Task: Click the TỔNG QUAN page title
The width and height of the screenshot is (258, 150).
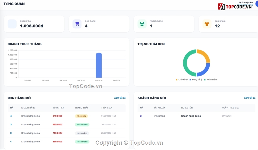Action: click(x=14, y=4)
